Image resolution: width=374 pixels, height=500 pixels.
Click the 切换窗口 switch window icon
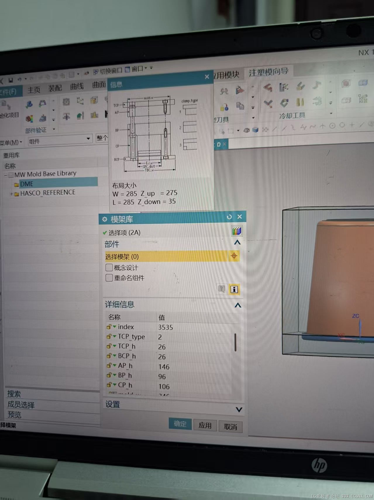point(96,72)
